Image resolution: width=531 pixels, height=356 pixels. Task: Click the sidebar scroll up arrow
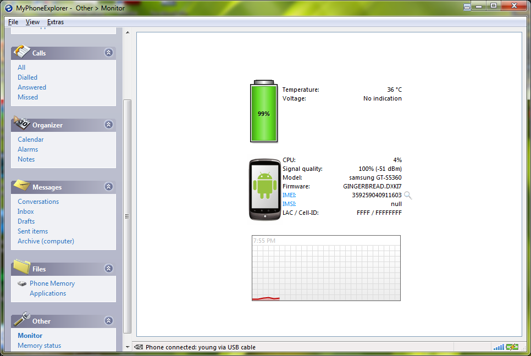pyautogui.click(x=128, y=32)
